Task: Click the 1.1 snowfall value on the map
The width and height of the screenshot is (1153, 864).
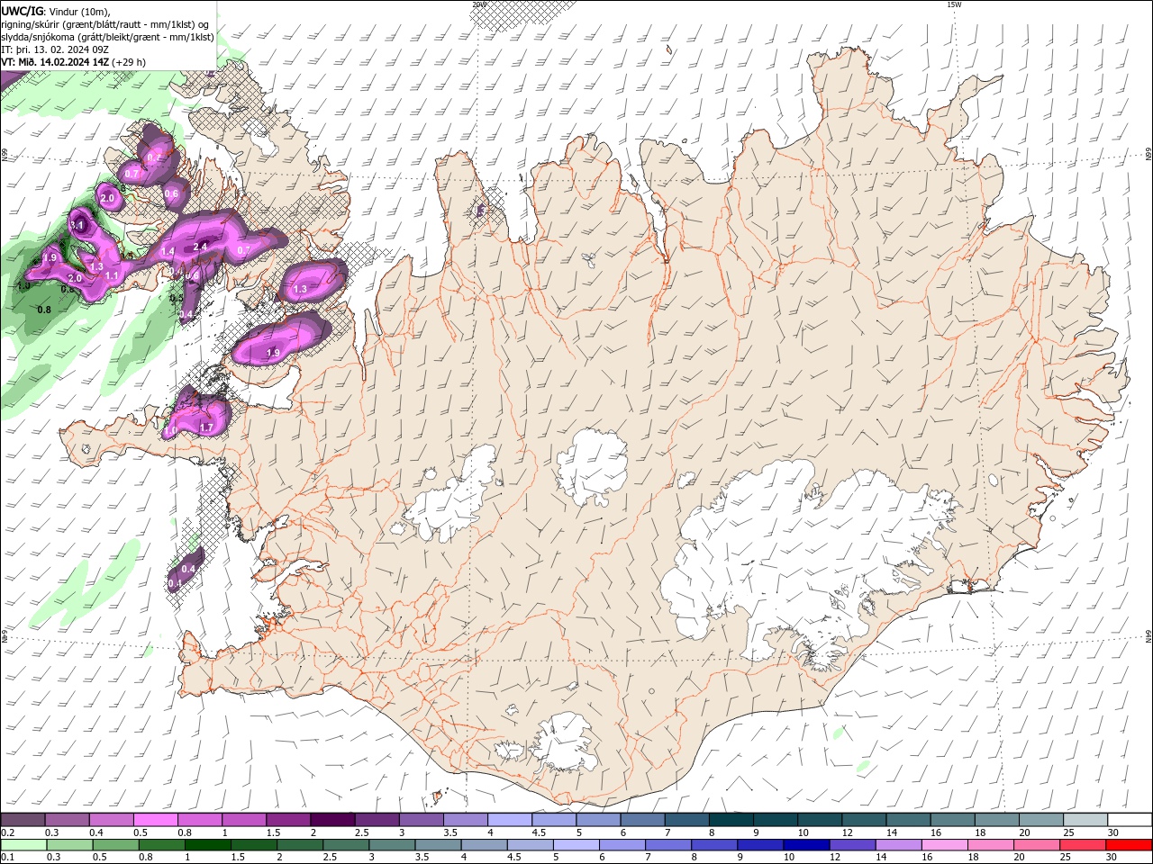Action: pyautogui.click(x=113, y=275)
